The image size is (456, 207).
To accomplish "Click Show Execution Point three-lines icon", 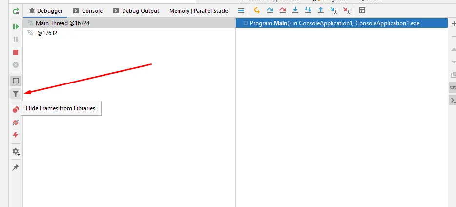I will click(241, 11).
